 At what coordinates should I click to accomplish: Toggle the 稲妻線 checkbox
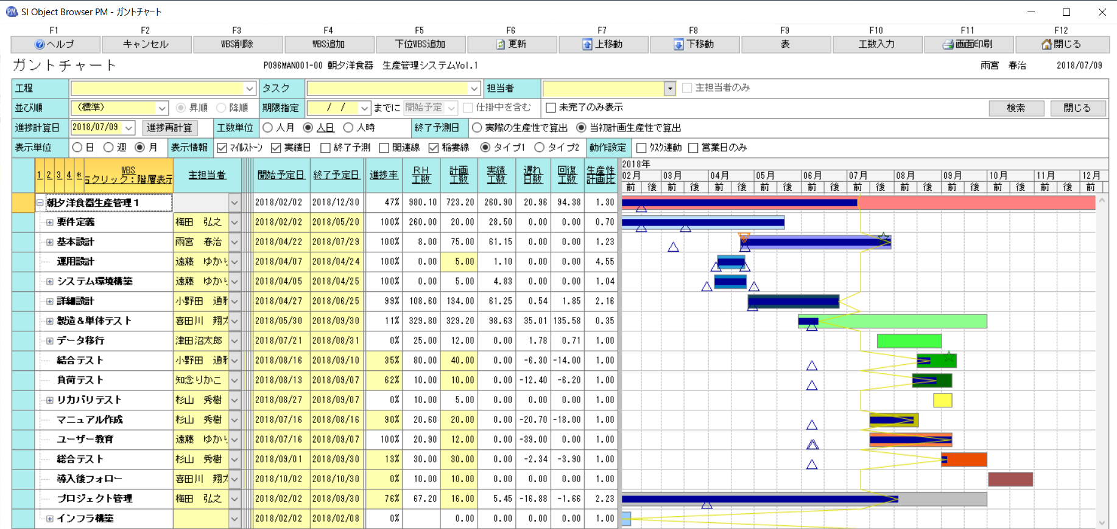pyautogui.click(x=434, y=148)
